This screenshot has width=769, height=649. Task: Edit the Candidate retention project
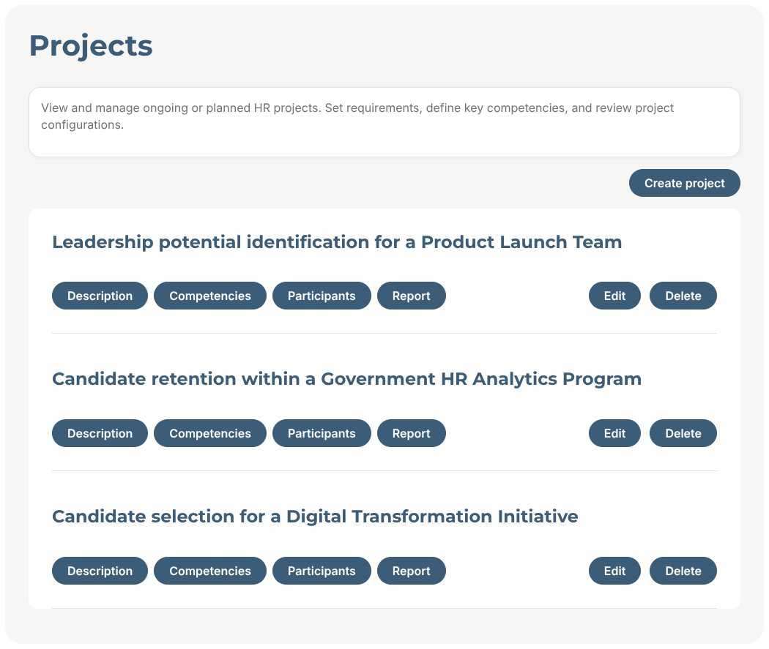coord(614,434)
